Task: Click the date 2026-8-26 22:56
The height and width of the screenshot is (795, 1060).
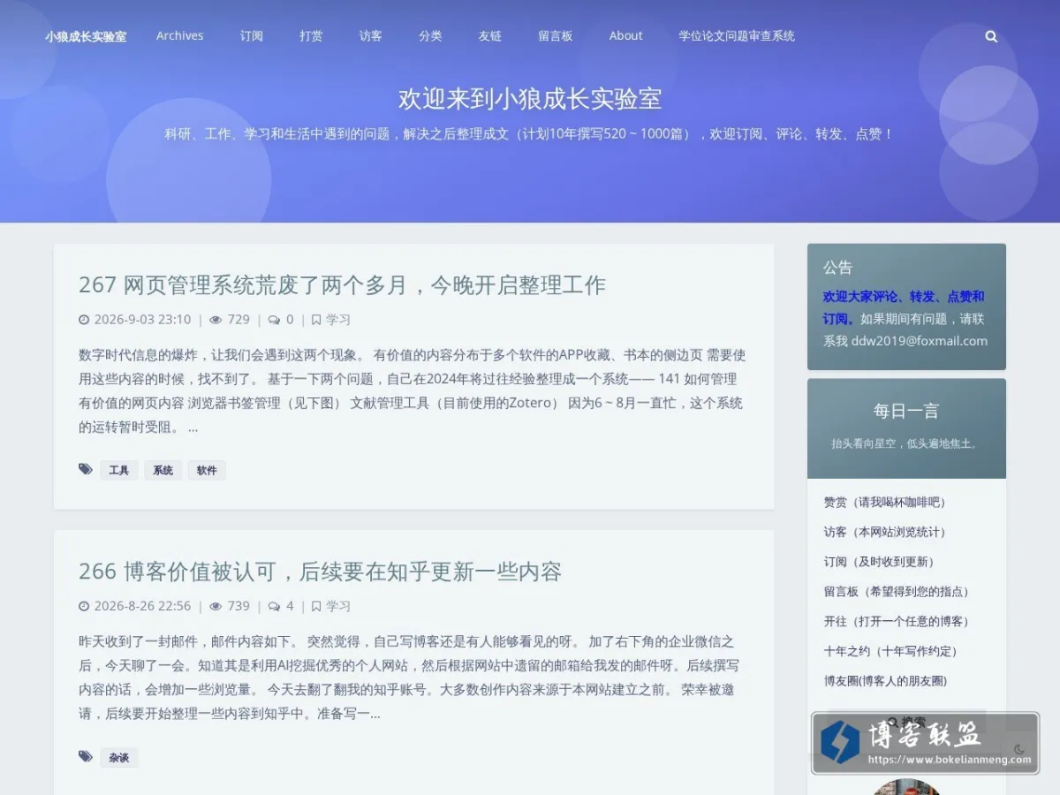Action: pyautogui.click(x=142, y=606)
